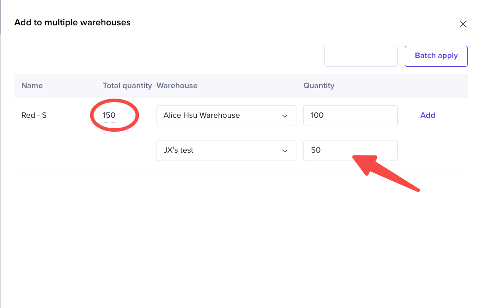Click the chevron arrow beside Alice Hsu Warehouse
The height and width of the screenshot is (308, 480).
pyautogui.click(x=285, y=116)
